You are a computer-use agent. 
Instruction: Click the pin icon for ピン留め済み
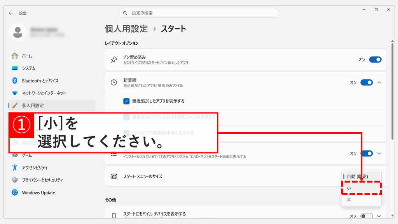tap(114, 59)
